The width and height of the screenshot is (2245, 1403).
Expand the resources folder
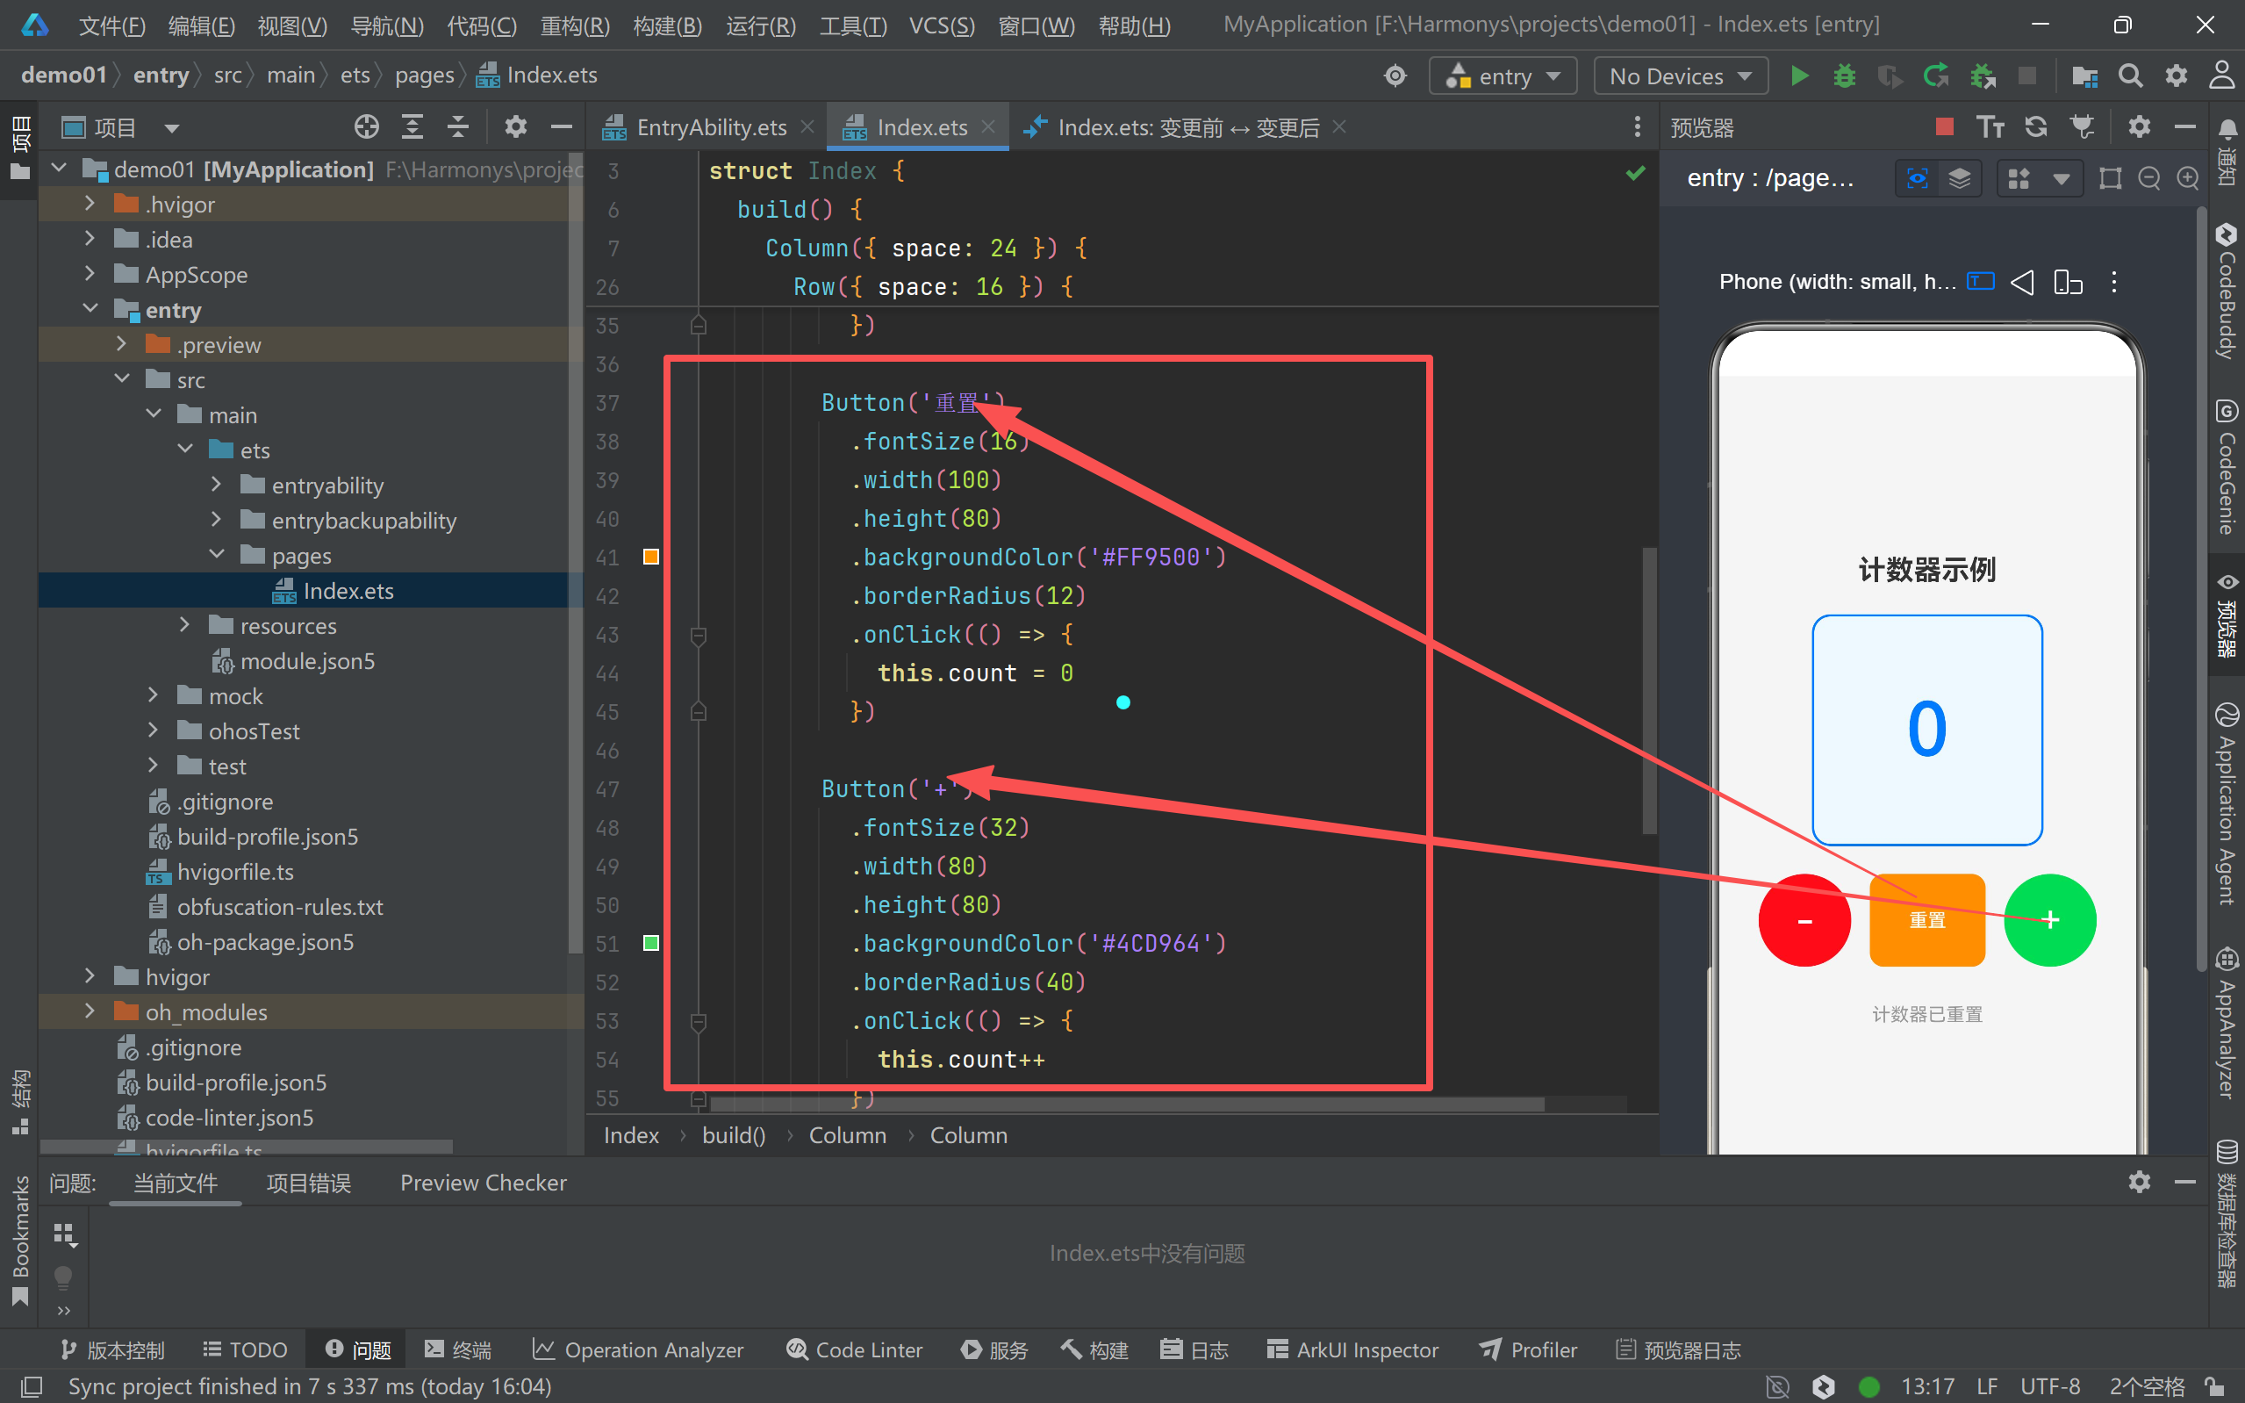(x=184, y=626)
